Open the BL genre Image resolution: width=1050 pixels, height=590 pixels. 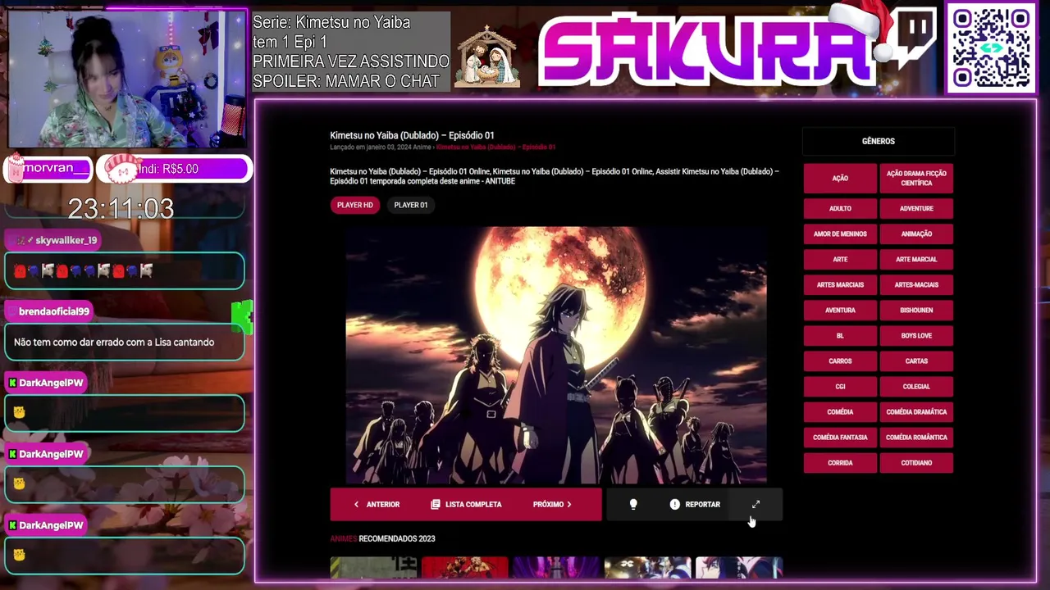coord(840,336)
